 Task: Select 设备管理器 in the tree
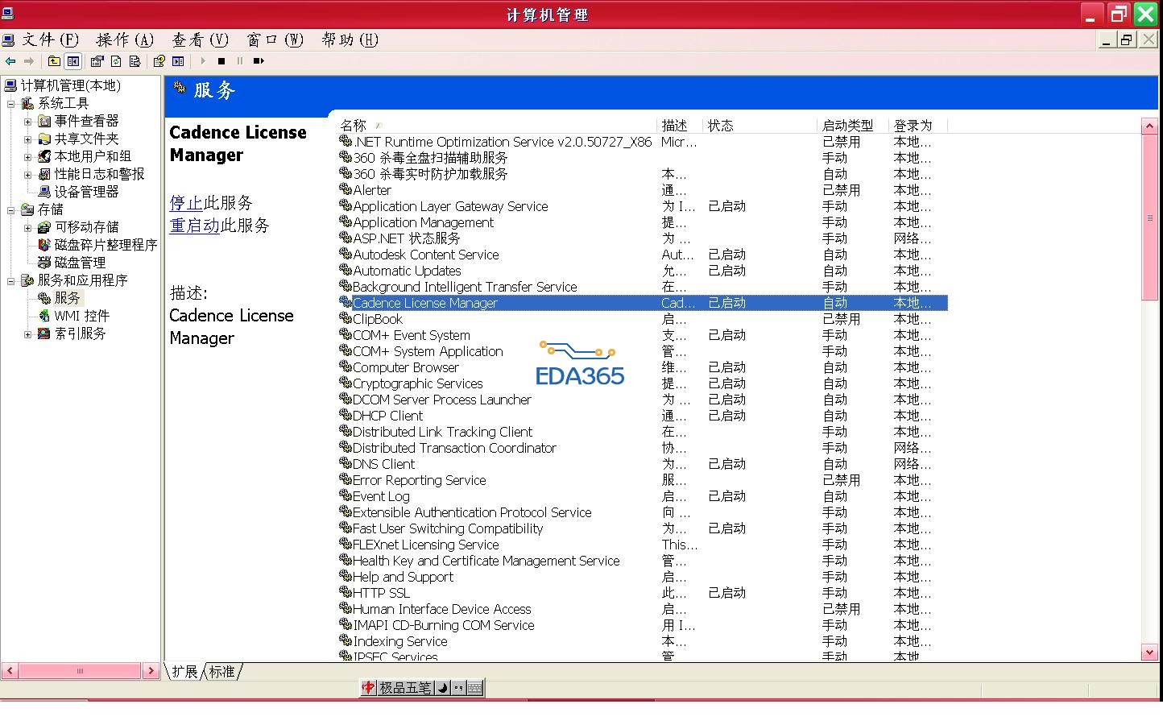pos(87,192)
